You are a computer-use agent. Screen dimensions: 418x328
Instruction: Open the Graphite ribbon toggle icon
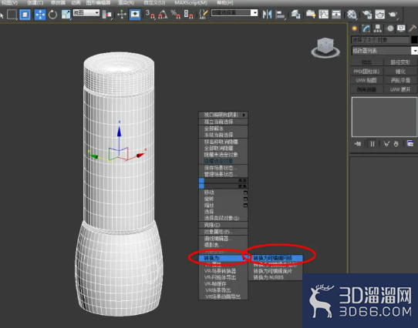coord(311,15)
